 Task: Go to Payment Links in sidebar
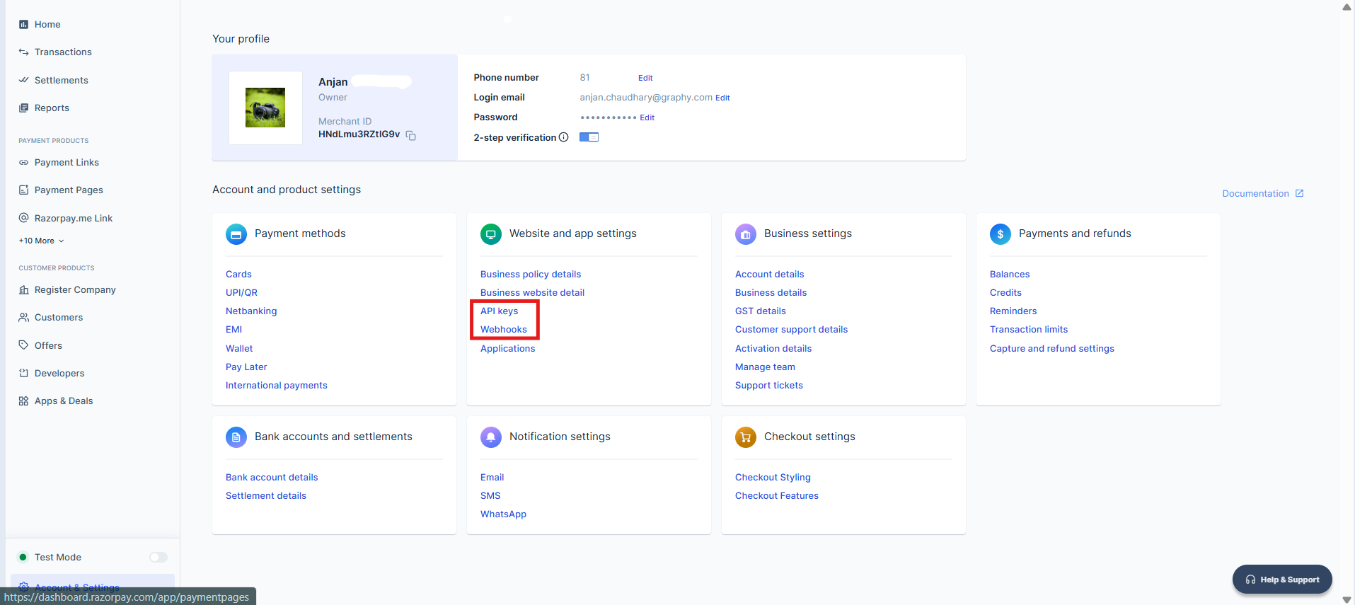pyautogui.click(x=67, y=163)
